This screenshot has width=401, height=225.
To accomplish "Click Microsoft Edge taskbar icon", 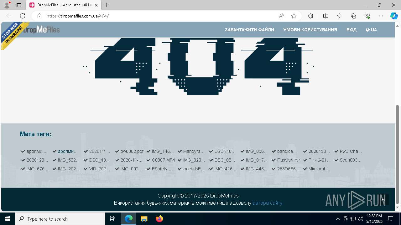I will point(129,219).
